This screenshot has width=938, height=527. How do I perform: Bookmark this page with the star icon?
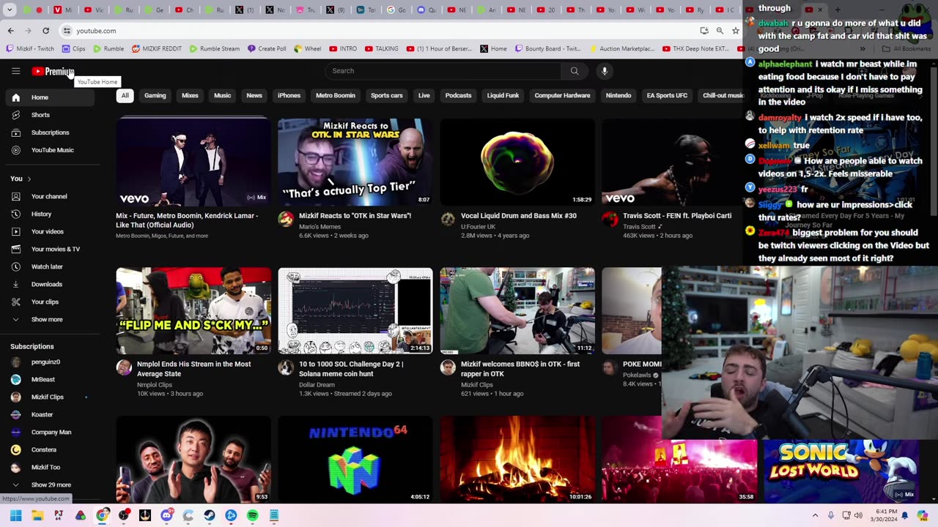click(735, 31)
